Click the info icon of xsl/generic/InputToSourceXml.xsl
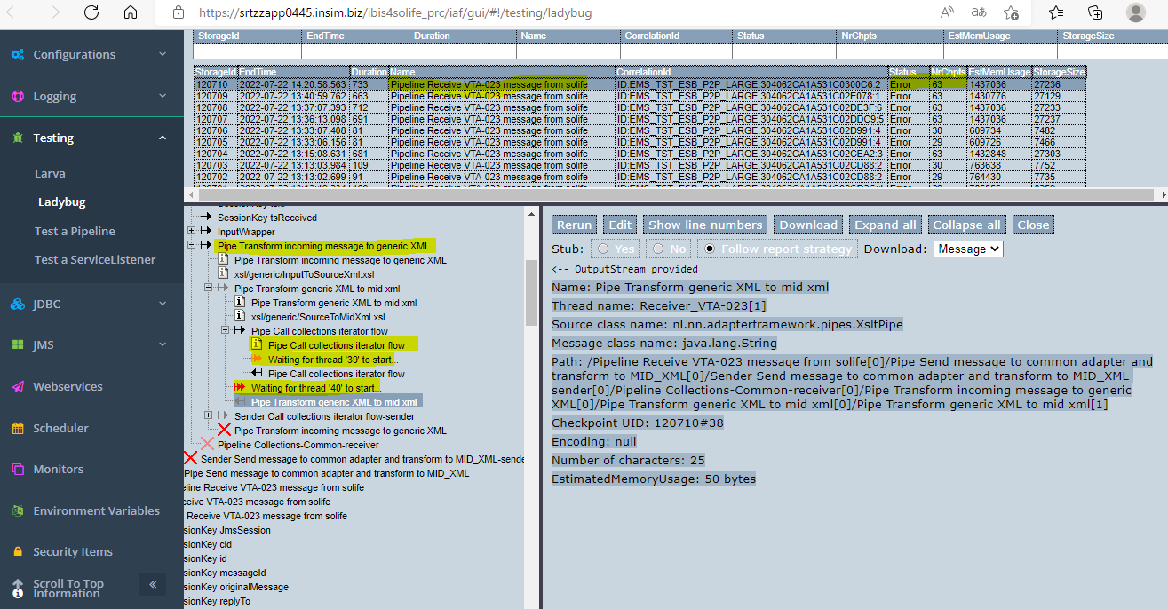 [x=223, y=274]
